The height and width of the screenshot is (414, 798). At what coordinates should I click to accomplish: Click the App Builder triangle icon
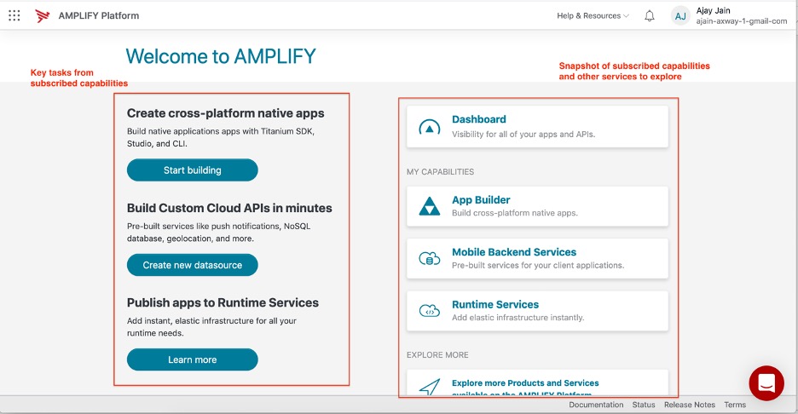click(x=430, y=206)
